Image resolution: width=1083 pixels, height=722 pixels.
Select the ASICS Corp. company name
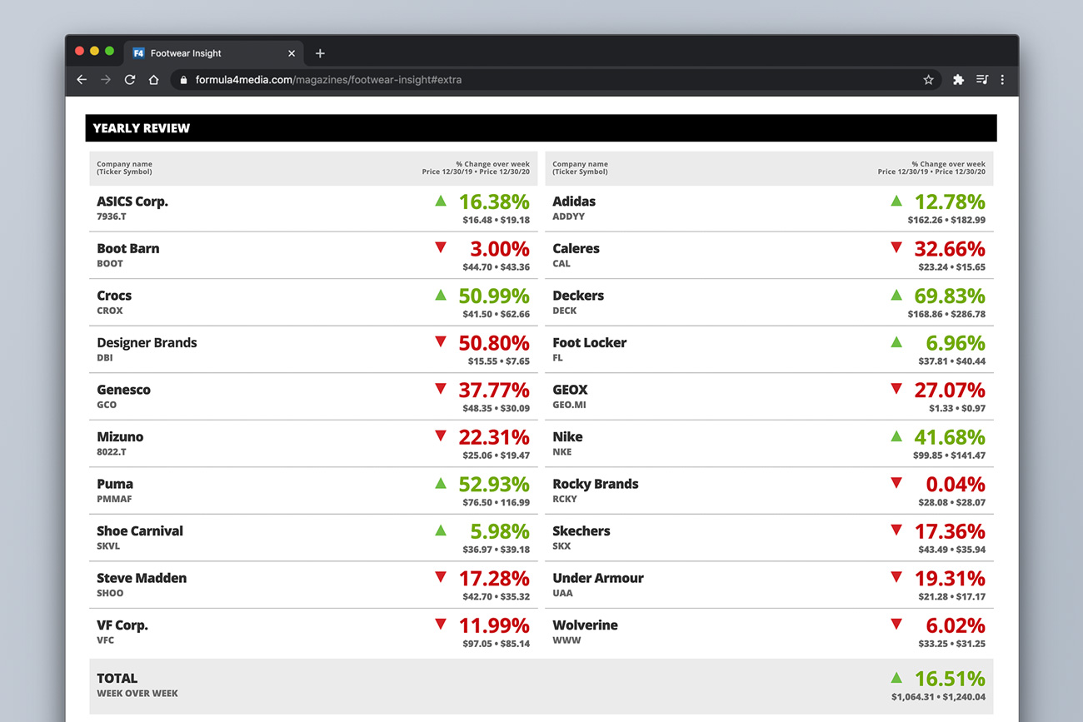click(132, 202)
